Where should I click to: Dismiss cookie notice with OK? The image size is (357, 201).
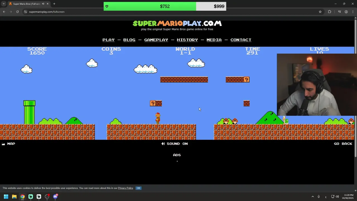point(138,188)
